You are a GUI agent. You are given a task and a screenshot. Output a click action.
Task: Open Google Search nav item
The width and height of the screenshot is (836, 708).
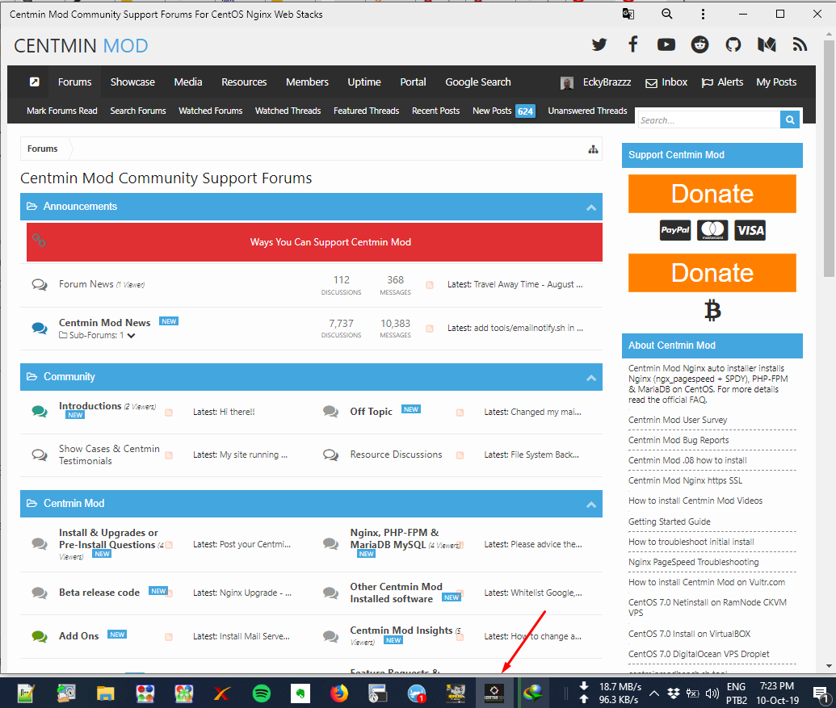pos(477,82)
